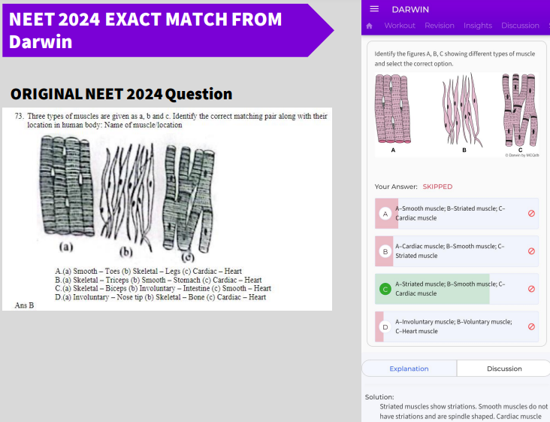This screenshot has height=422, width=550.
Task: Click the report icon on option C
Action: [x=531, y=289]
